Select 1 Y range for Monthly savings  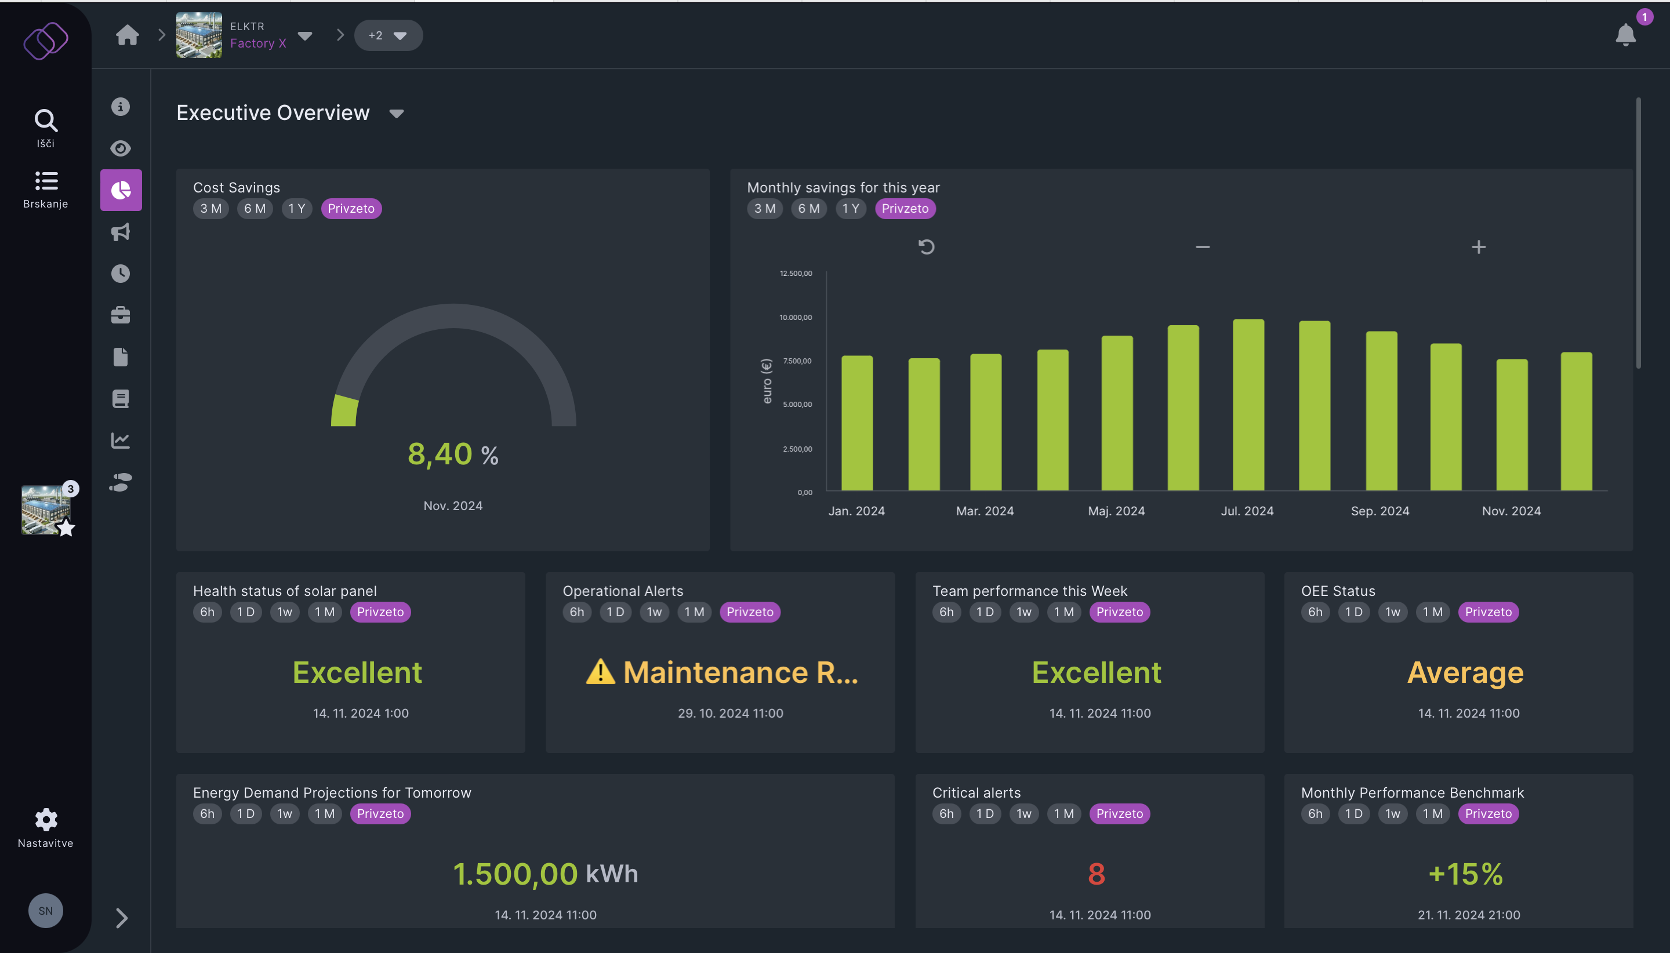851,209
